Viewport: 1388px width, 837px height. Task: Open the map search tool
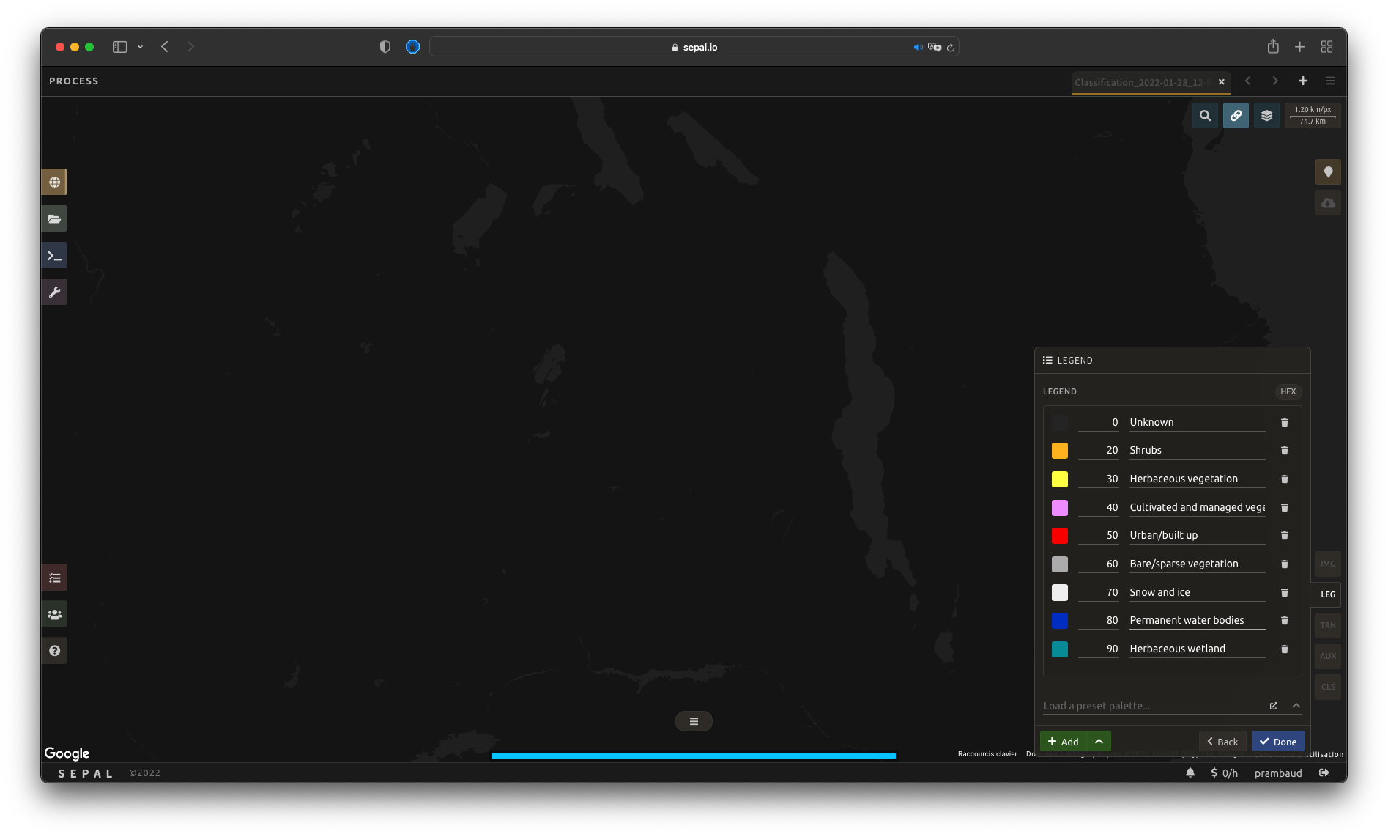[1205, 116]
